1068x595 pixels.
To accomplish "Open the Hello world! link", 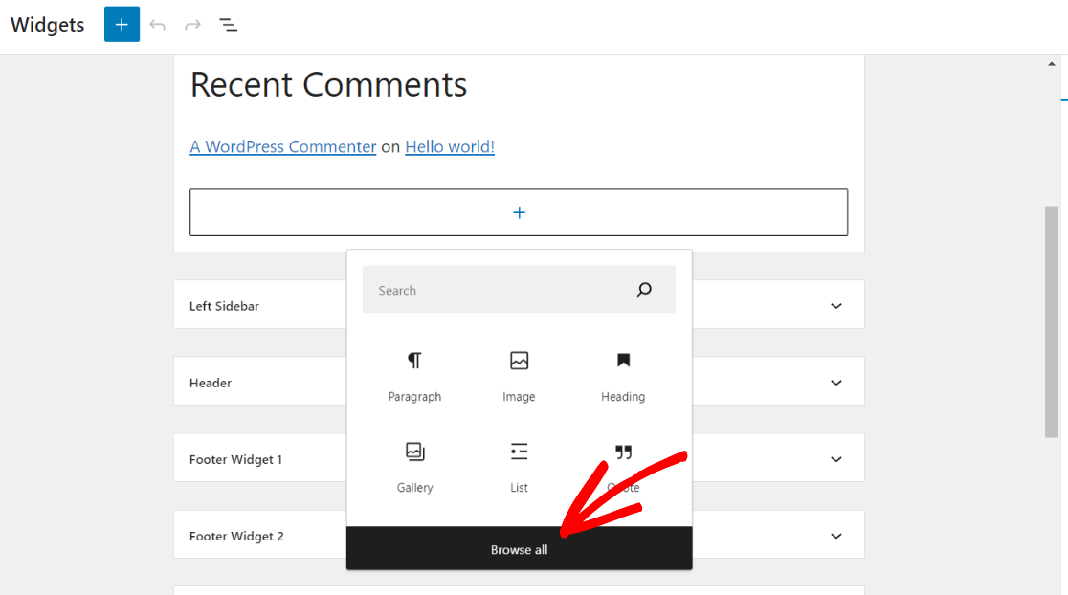I will [449, 146].
